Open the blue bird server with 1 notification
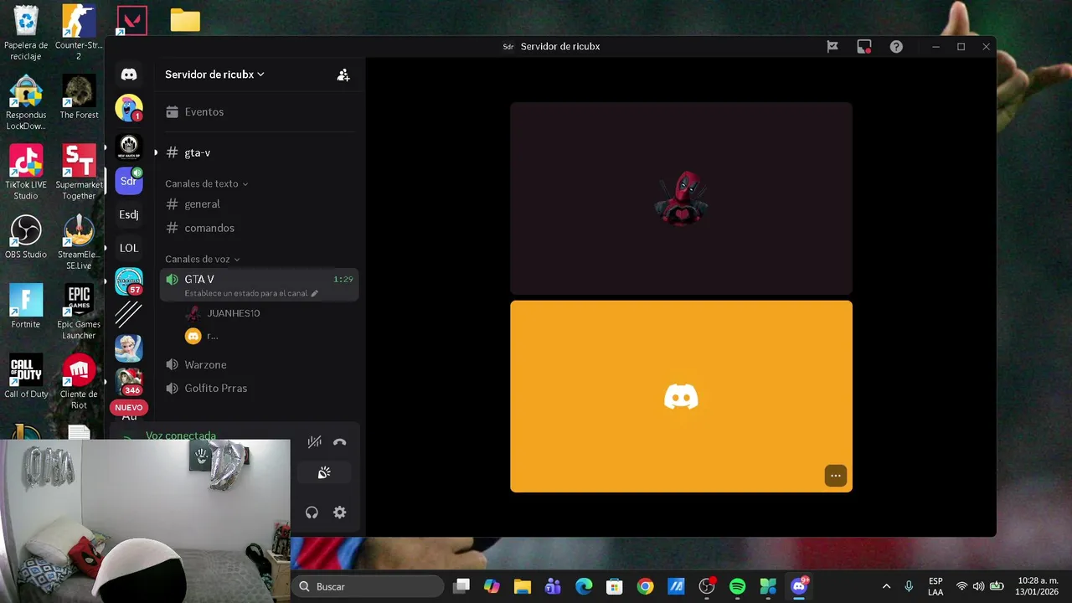The height and width of the screenshot is (603, 1072). [129, 108]
